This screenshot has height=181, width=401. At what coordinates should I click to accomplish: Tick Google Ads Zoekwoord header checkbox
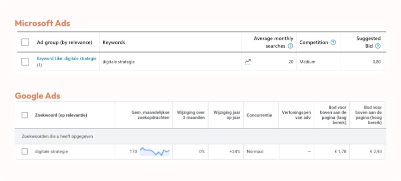click(x=25, y=115)
